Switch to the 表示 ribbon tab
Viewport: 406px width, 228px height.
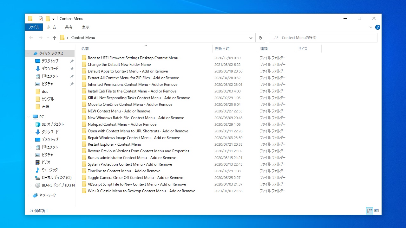86,27
